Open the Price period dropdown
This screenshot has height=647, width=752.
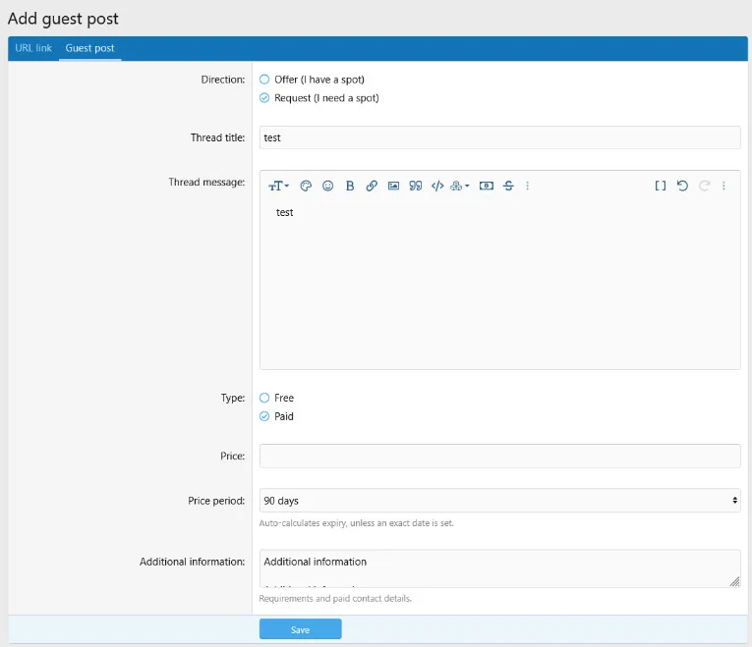(499, 501)
